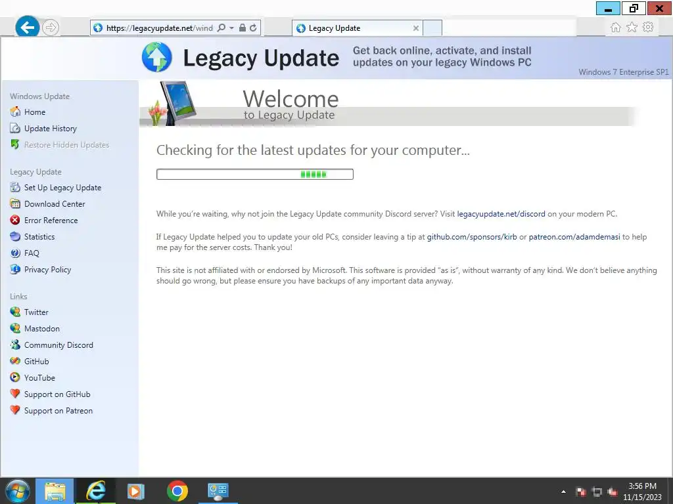The image size is (673, 504).
Task: Click the Update History icon
Action: (x=15, y=128)
